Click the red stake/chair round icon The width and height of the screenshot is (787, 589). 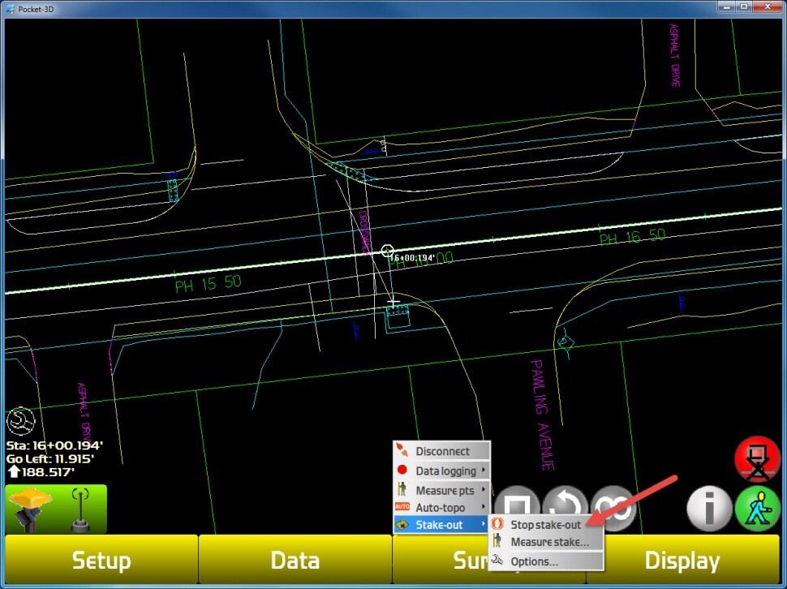(x=757, y=459)
